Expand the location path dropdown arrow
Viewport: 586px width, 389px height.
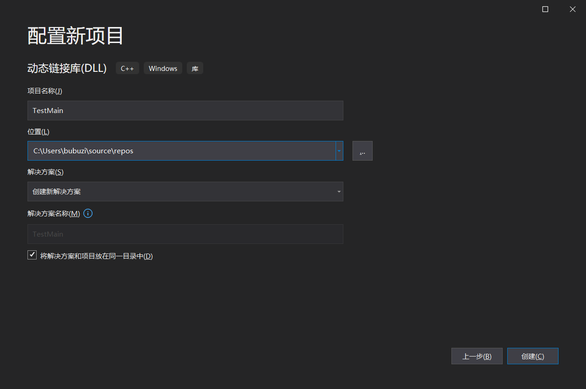pyautogui.click(x=339, y=151)
